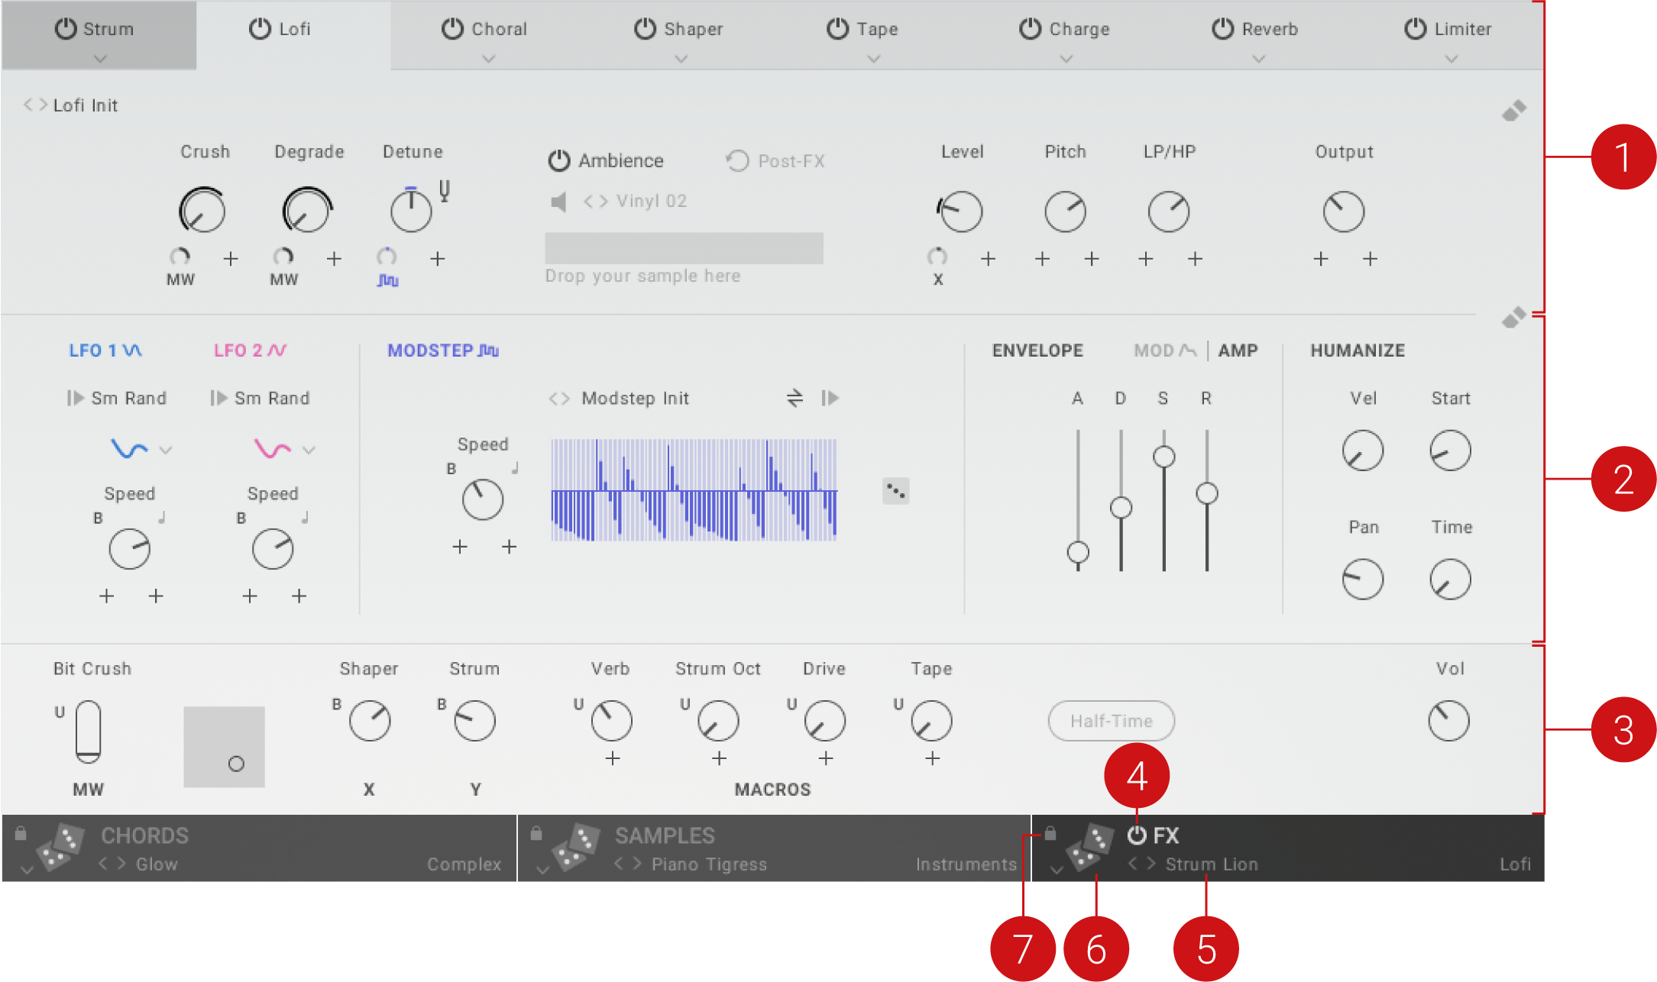Click the random dots scatter icon in Modstep
Screen dimensions: 1657x982
[896, 491]
